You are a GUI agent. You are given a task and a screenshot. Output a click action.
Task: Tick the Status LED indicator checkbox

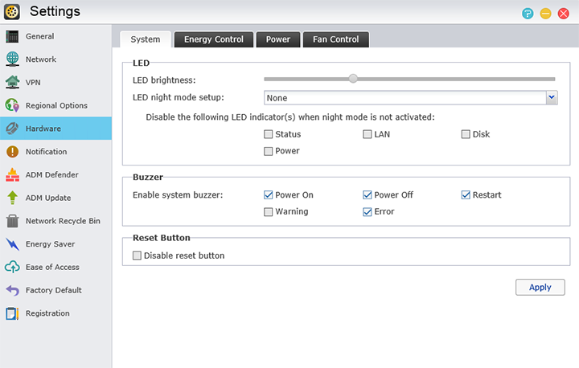coord(269,134)
